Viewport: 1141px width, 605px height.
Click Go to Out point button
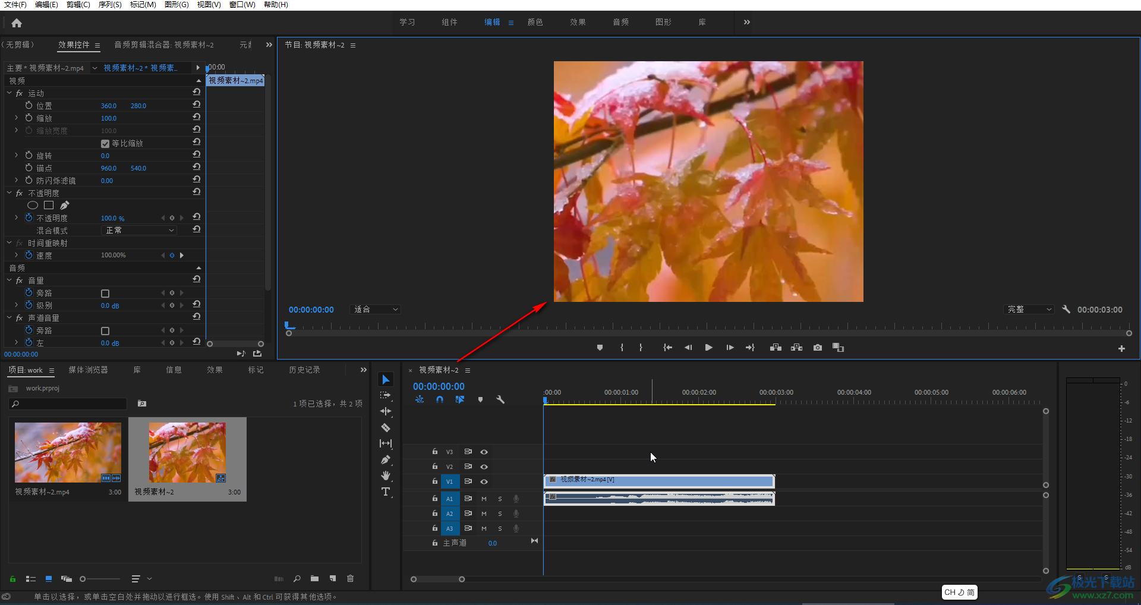click(x=750, y=348)
